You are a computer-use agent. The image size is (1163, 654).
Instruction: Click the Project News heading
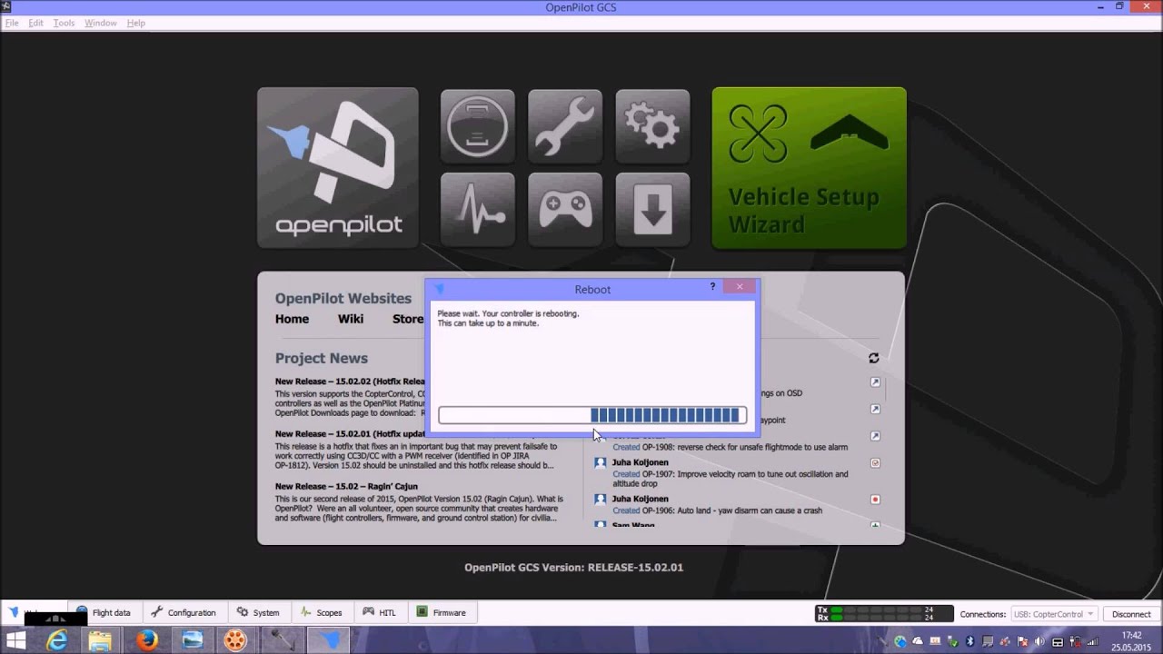pos(322,358)
